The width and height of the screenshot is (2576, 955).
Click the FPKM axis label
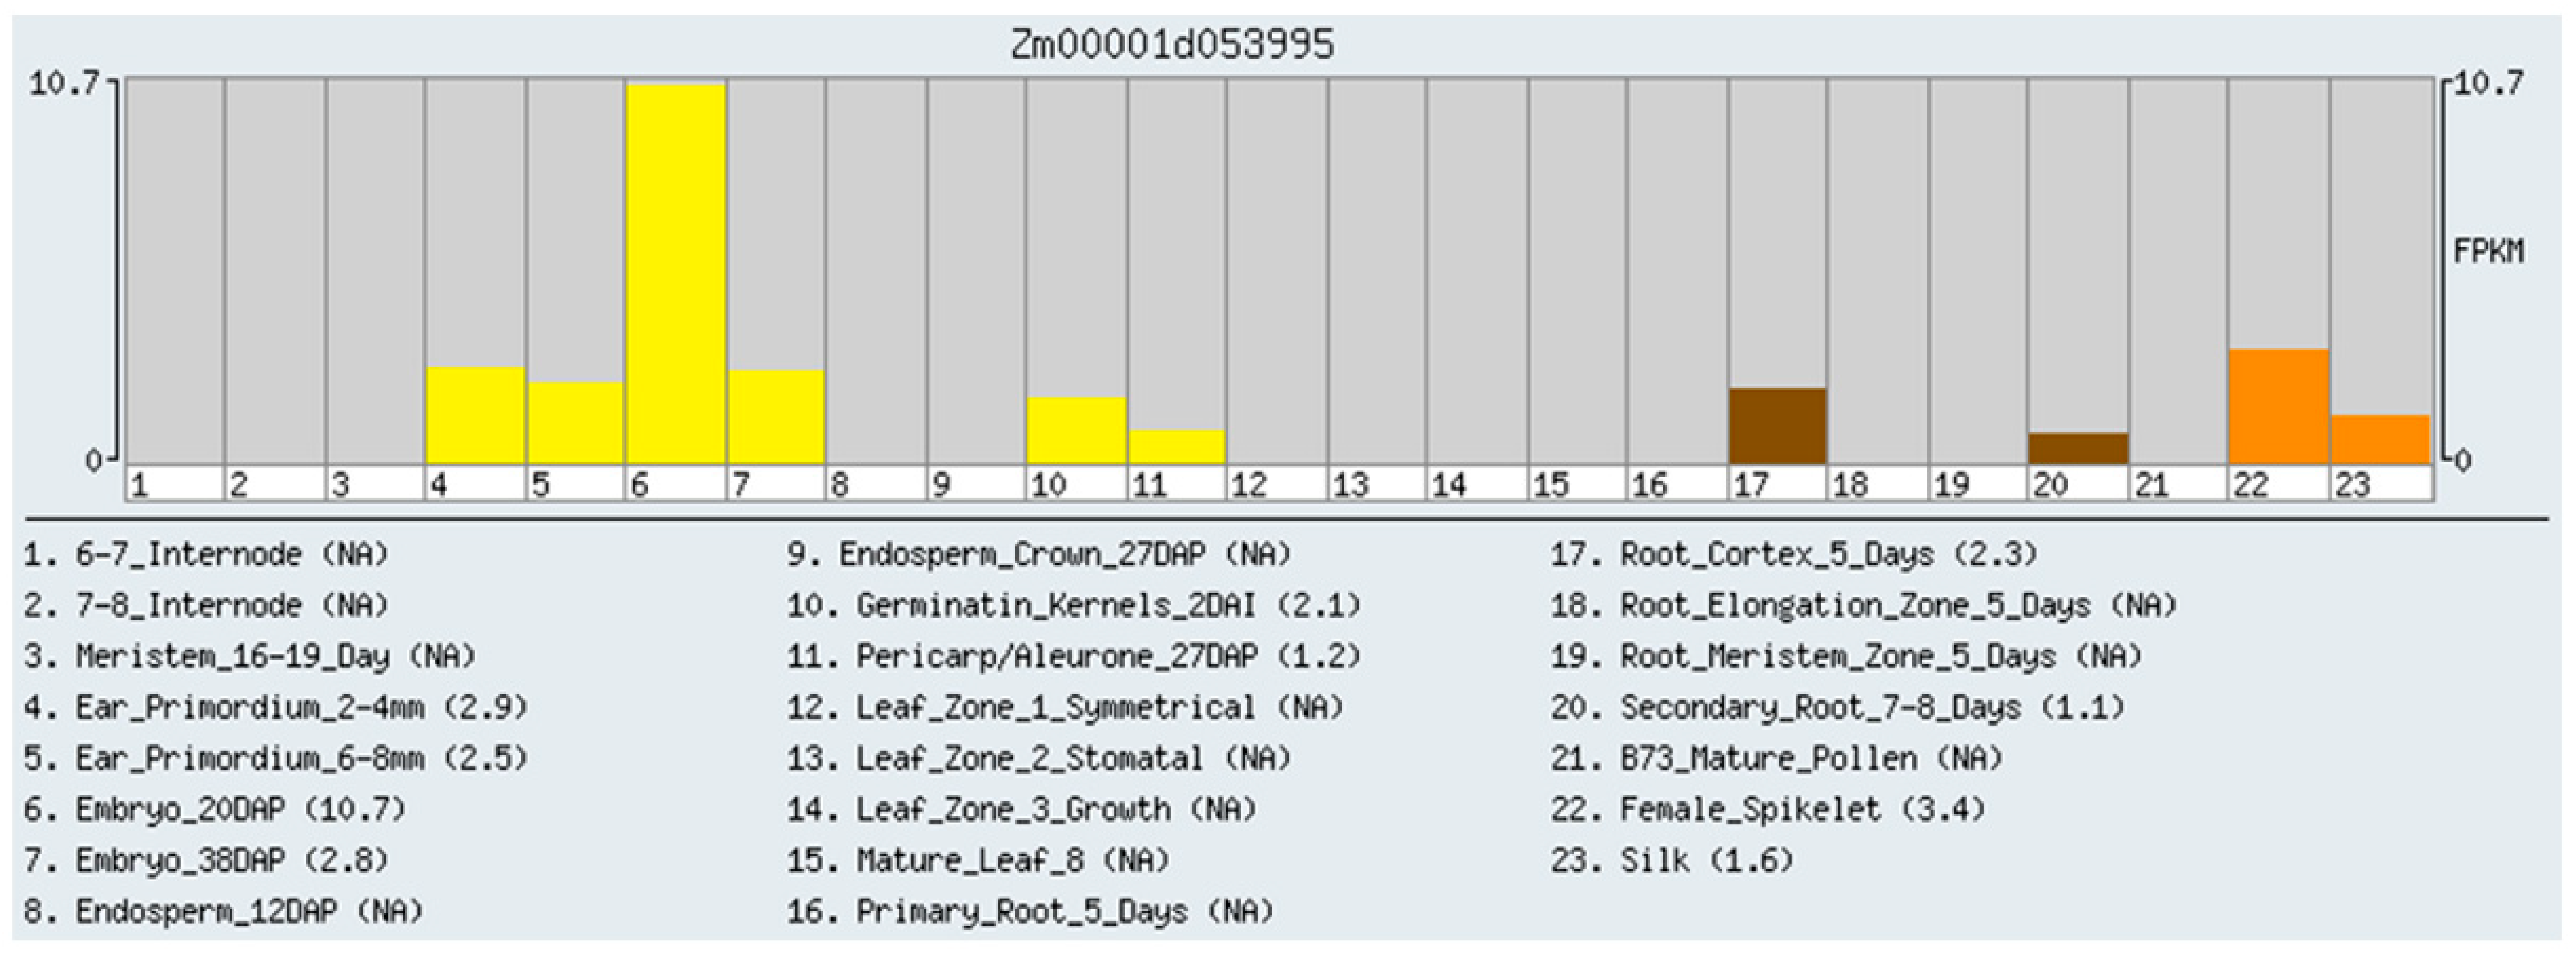pos(2489,251)
